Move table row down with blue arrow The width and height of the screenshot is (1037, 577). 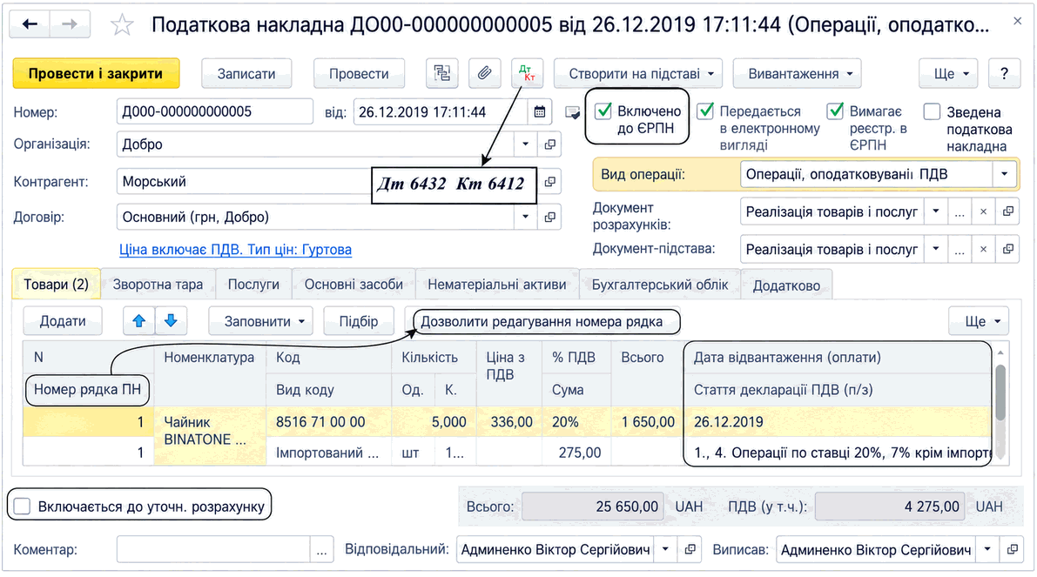pos(171,321)
